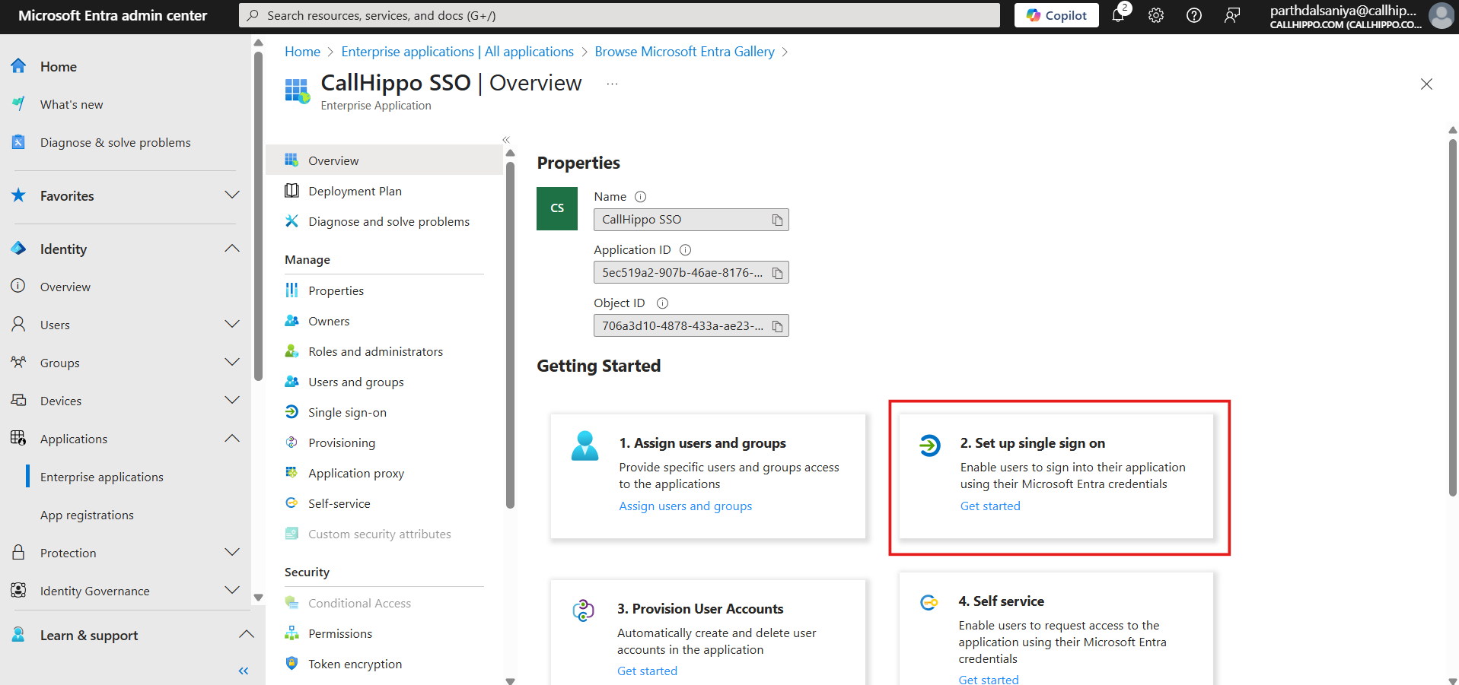Show info tooltip next to Object ID
Viewport: 1459px width, 685px height.
pos(662,303)
